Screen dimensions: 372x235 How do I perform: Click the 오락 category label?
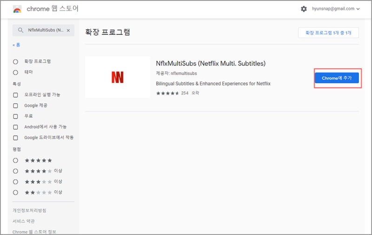(195, 93)
